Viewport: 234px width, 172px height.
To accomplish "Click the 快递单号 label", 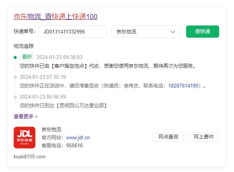I will pos(25,32).
